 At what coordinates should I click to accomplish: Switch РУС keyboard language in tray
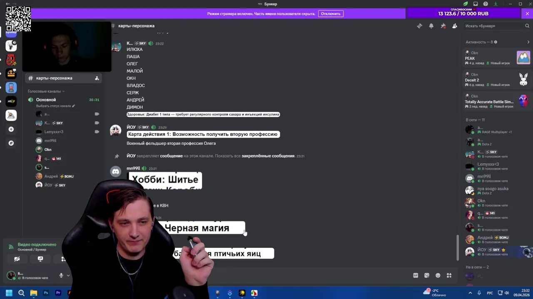point(490,293)
